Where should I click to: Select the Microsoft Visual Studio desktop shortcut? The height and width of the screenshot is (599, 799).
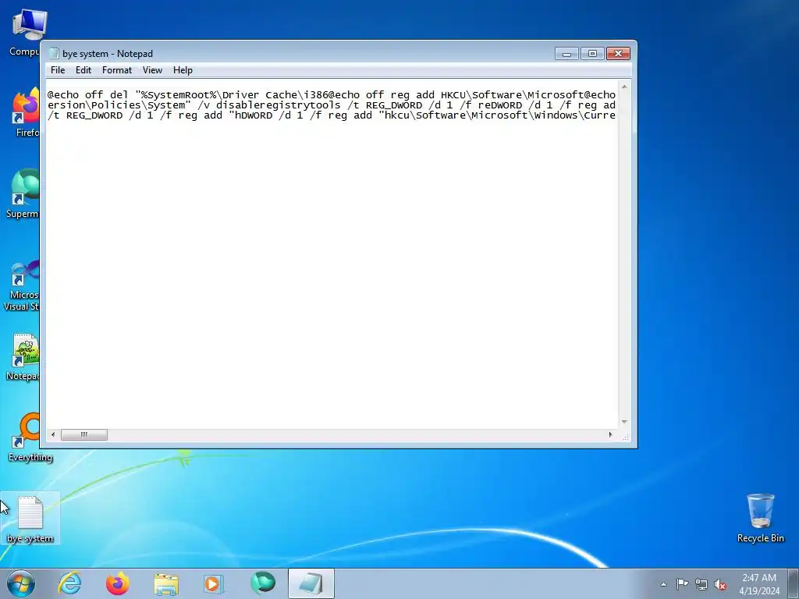coord(21,285)
